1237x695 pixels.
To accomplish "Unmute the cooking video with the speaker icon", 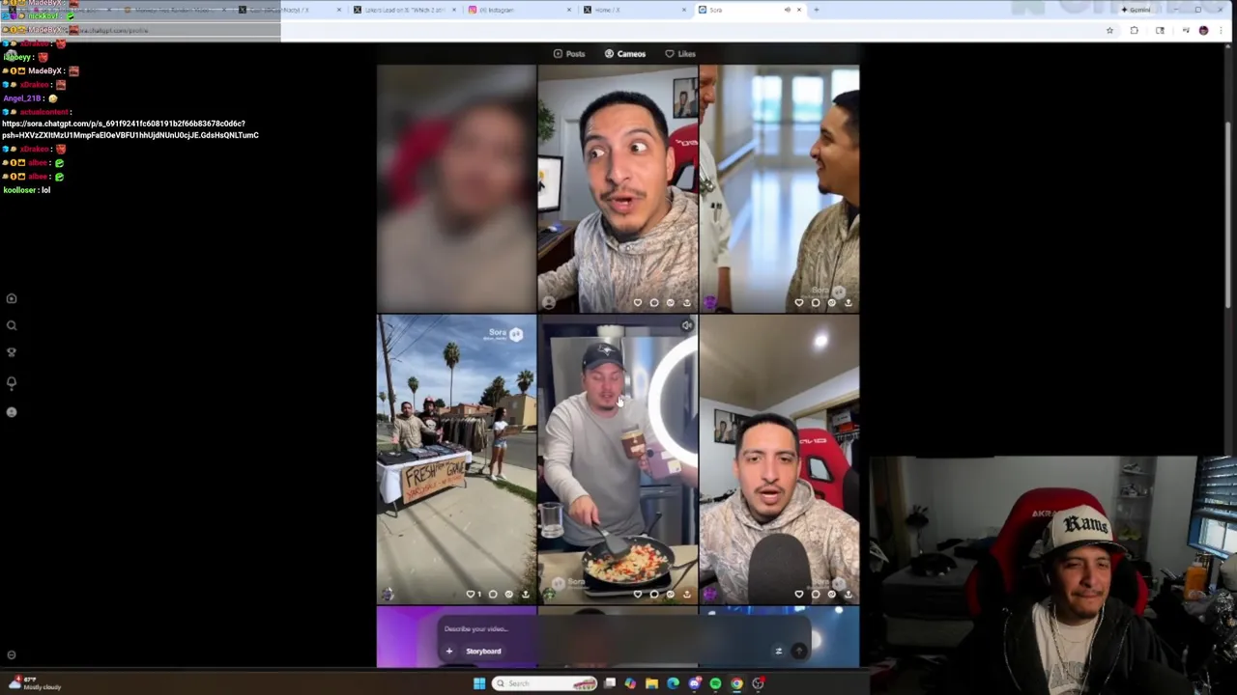I will click(x=686, y=326).
